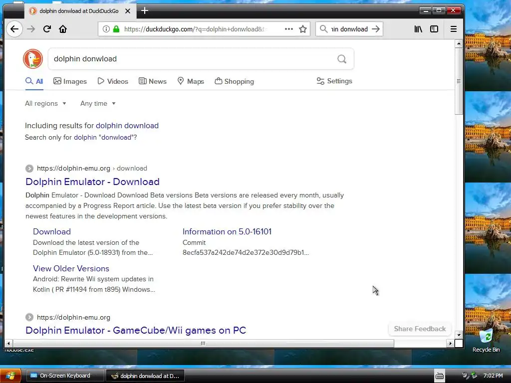Click the https://dolphin-emu.org › download URL text
This screenshot has width=511, height=383.
coord(92,169)
